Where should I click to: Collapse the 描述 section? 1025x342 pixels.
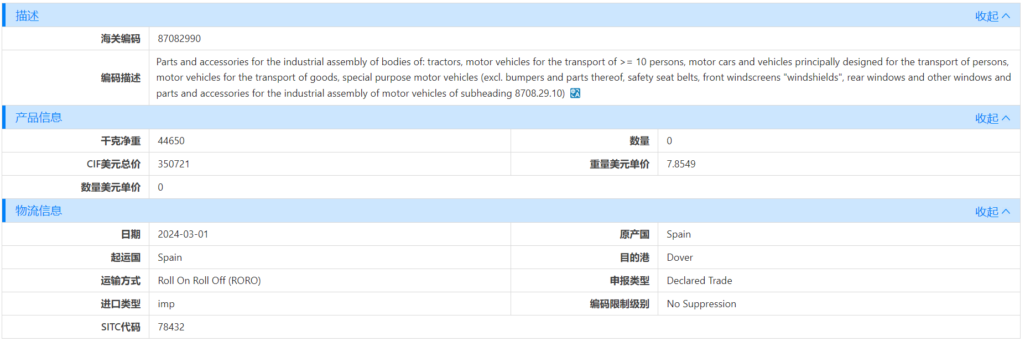pos(992,16)
